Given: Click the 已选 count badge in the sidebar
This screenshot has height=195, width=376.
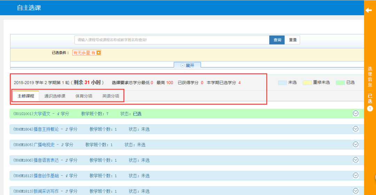Looking at the screenshot, I should click(370, 108).
